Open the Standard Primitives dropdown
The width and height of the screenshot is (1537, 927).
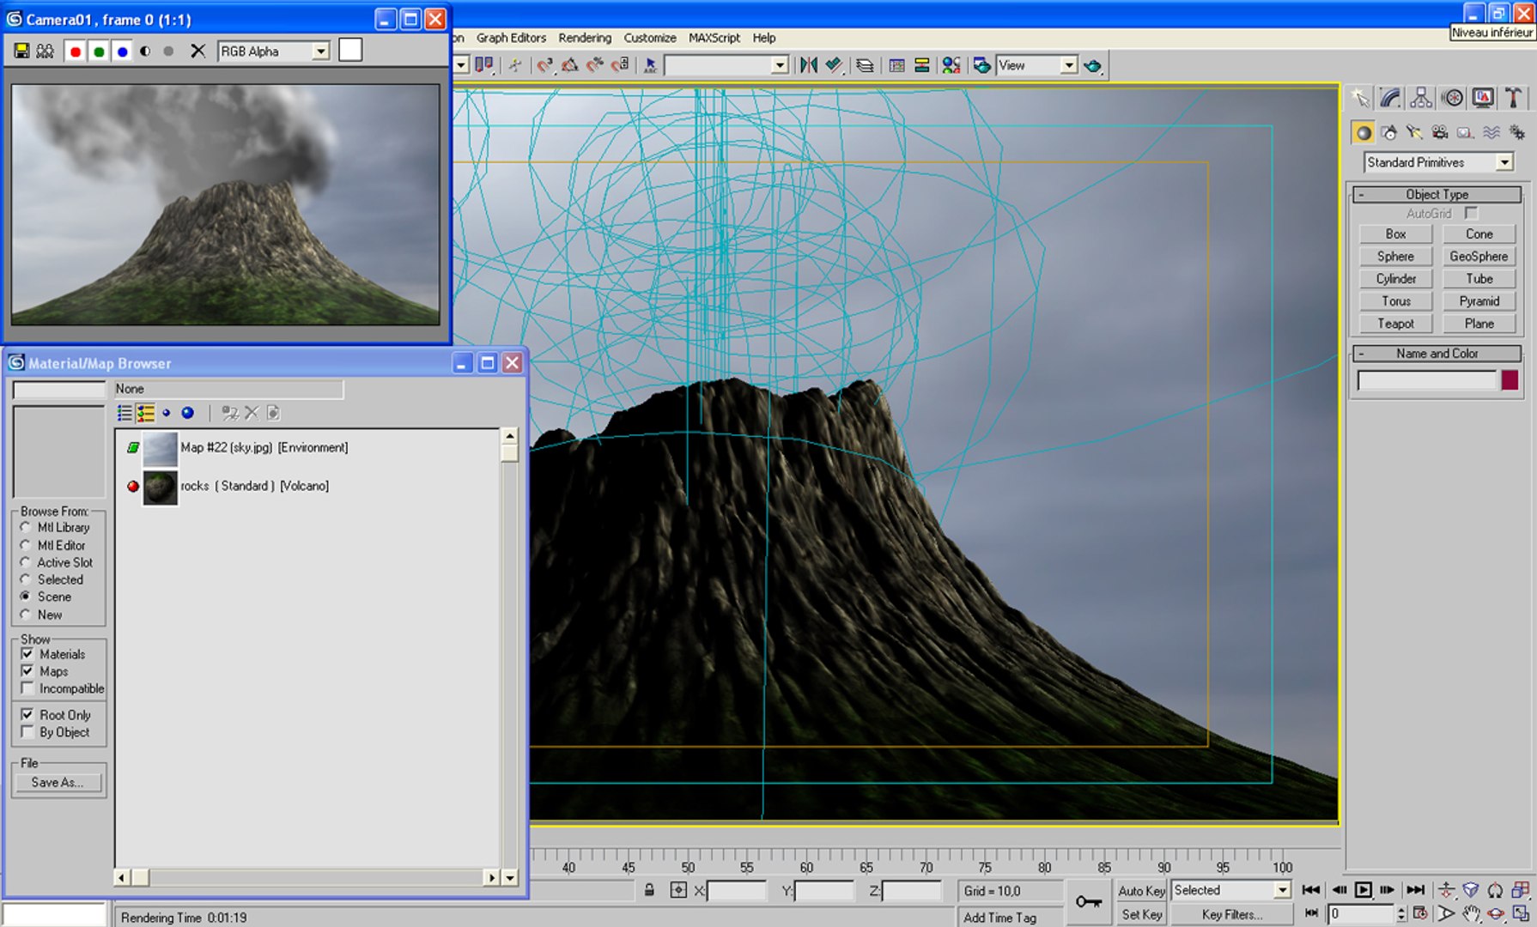1504,162
